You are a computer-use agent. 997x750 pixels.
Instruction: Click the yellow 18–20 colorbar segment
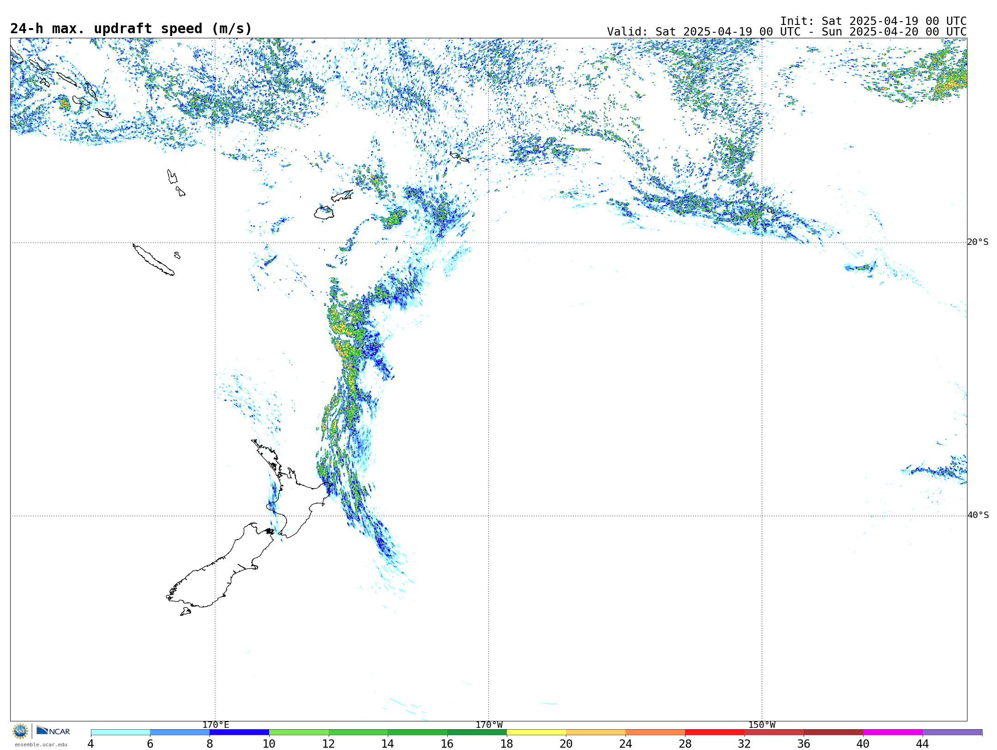point(536,732)
